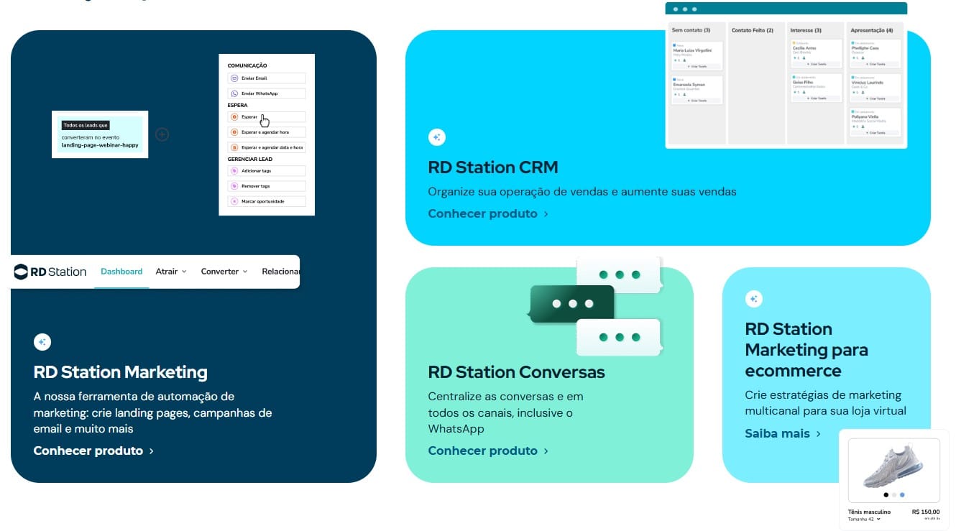Click the sparkle icon above RD Station Marketing

(x=42, y=342)
